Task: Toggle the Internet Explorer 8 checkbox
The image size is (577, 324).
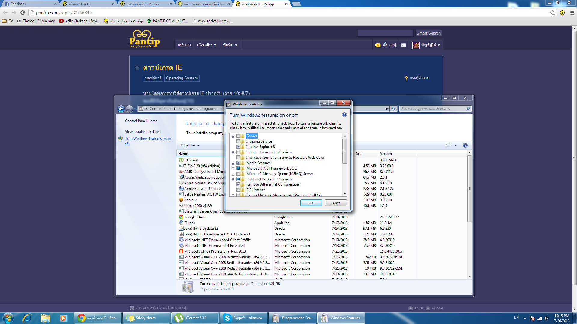Action: coord(238,146)
